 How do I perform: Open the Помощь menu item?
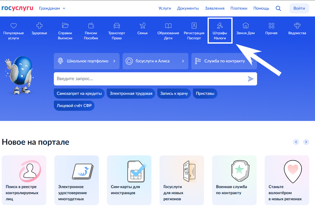261,8
